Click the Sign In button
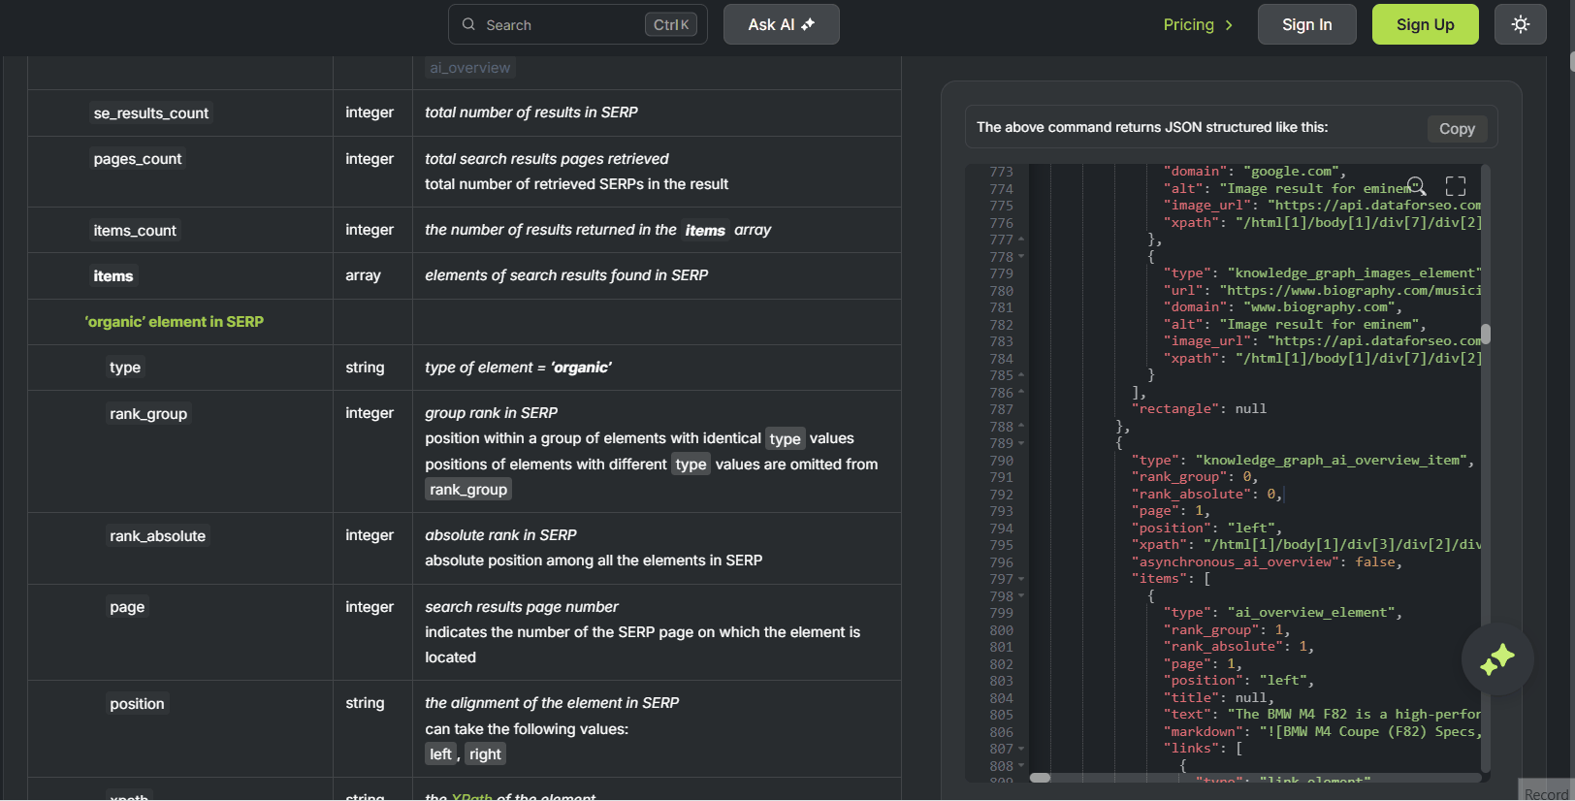Image resolution: width=1575 pixels, height=801 pixels. (1306, 24)
